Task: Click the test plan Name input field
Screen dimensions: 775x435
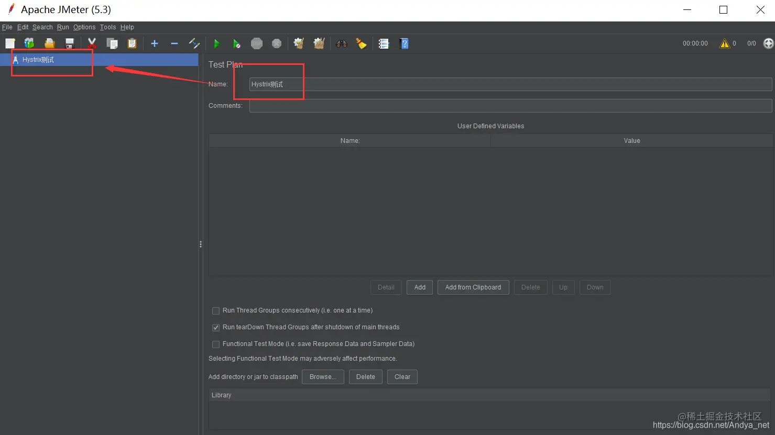Action: (x=510, y=84)
